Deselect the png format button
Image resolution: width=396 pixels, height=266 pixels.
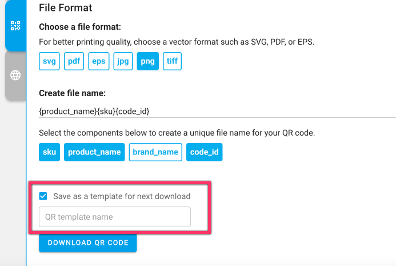[148, 62]
